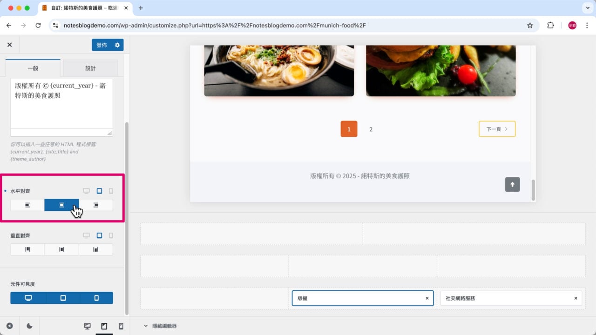Choose middle vertical alignment icon
596x335 pixels.
point(62,249)
